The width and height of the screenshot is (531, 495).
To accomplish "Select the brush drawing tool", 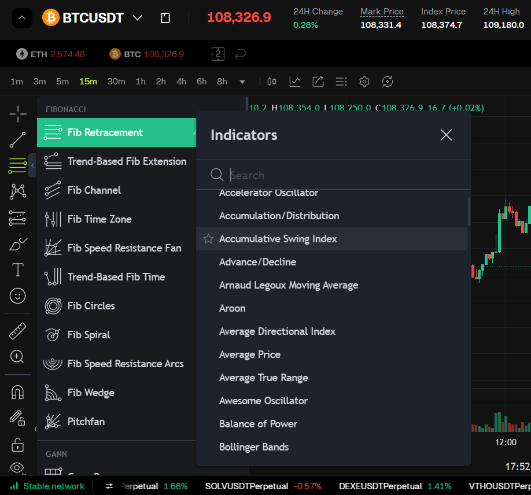I will coord(18,244).
